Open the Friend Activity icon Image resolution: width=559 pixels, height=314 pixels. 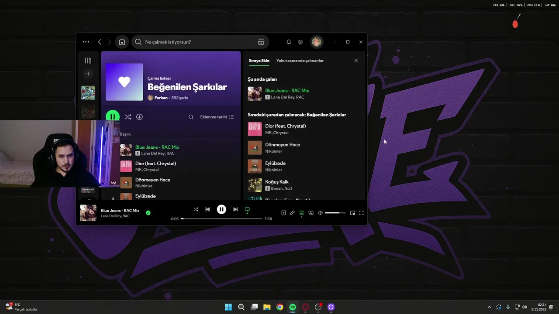(x=300, y=42)
